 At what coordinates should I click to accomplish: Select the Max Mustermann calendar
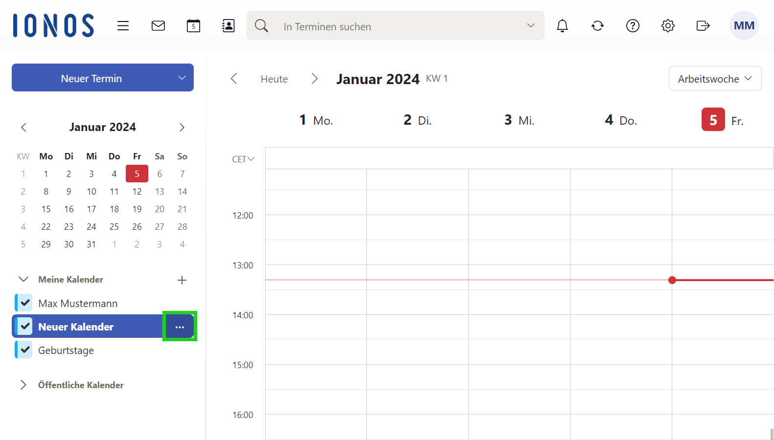click(x=78, y=304)
